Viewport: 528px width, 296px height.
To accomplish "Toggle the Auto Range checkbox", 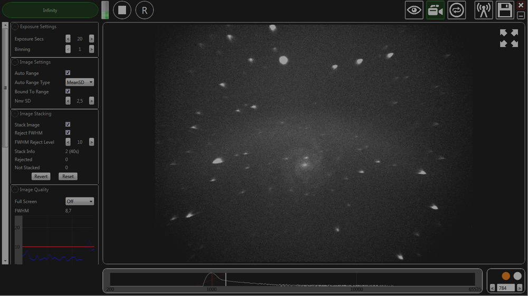I will [68, 73].
